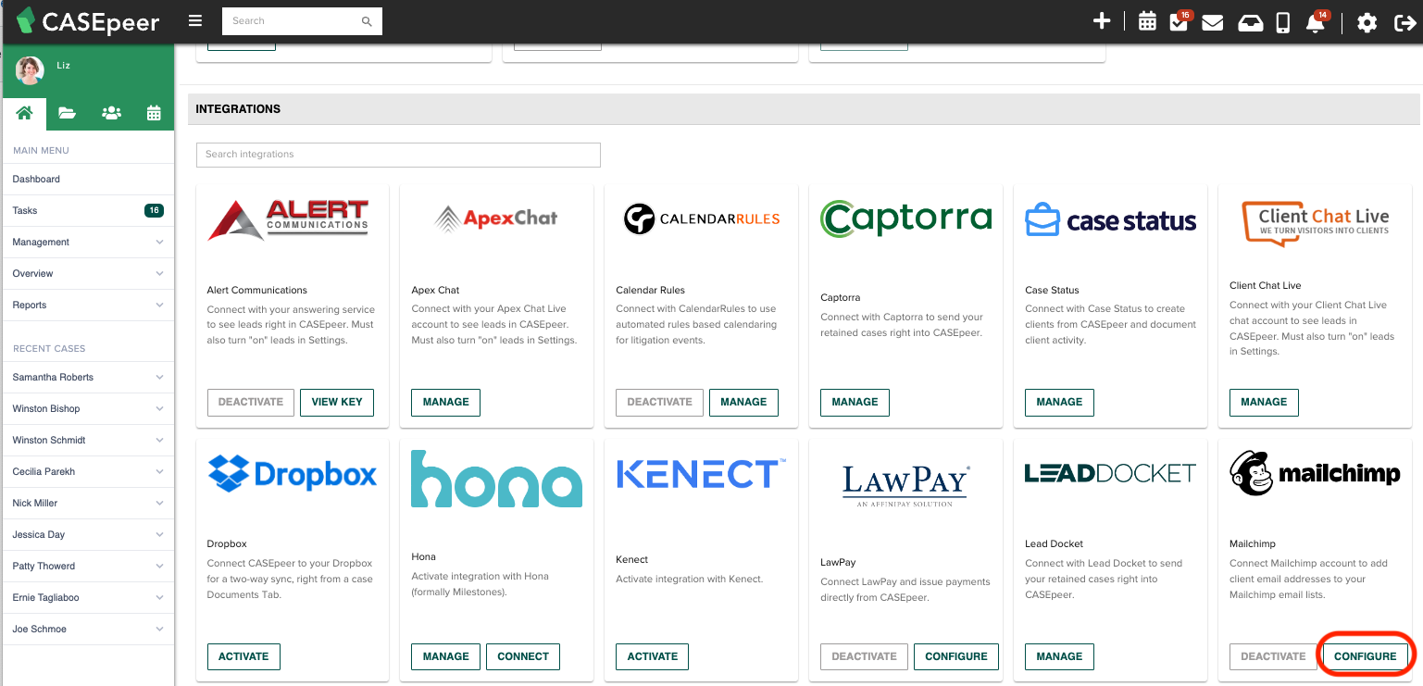Select the people contacts tab icon
Viewport: 1423px width, 686px height.
(111, 113)
